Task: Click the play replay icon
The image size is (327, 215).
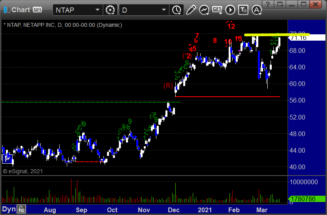Action: tap(230, 10)
